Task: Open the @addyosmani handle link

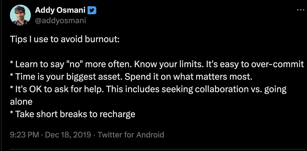Action: click(x=60, y=20)
